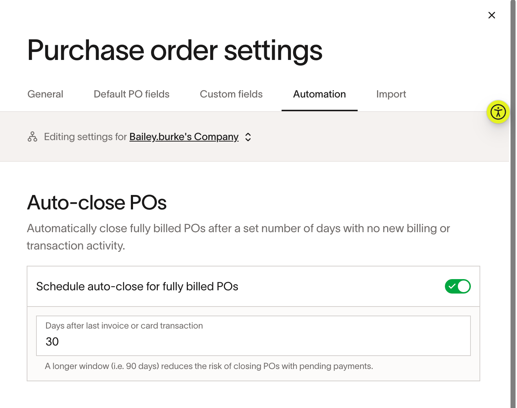The height and width of the screenshot is (408, 517).
Task: Open the accessibility widget icon
Action: coord(498,112)
